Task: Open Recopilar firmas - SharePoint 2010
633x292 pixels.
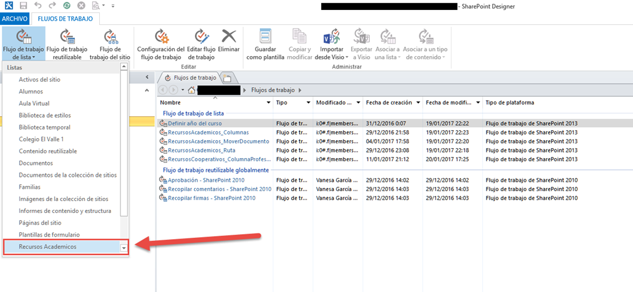Action: pos(211,198)
